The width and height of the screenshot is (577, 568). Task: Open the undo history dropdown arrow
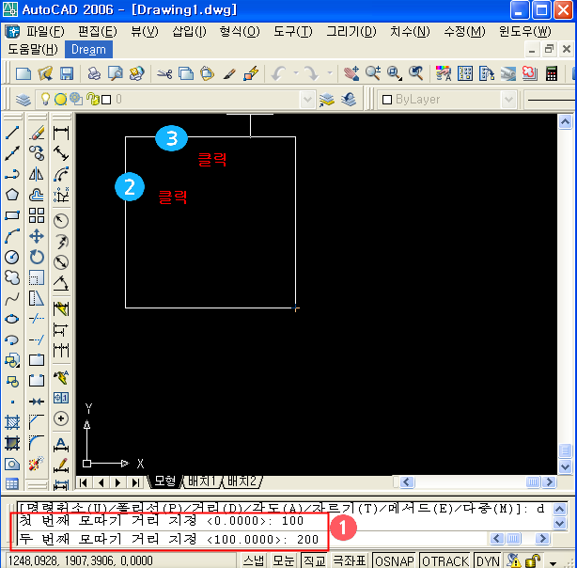pyautogui.click(x=296, y=73)
